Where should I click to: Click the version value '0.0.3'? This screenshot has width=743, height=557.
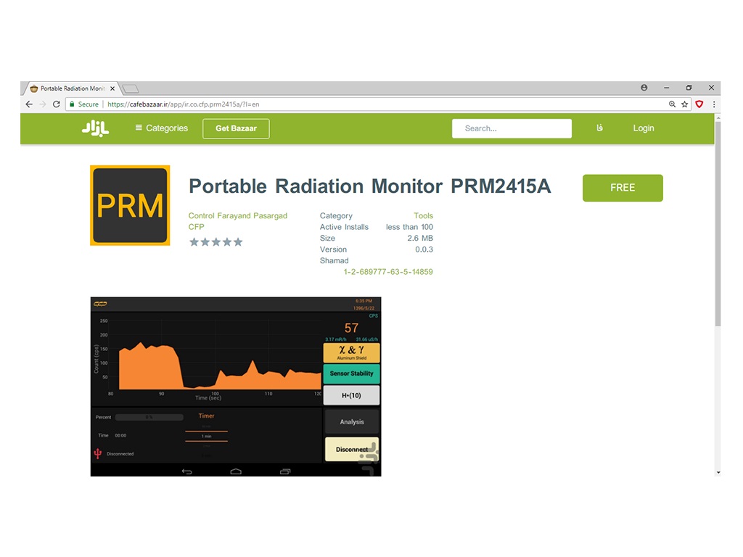click(424, 249)
